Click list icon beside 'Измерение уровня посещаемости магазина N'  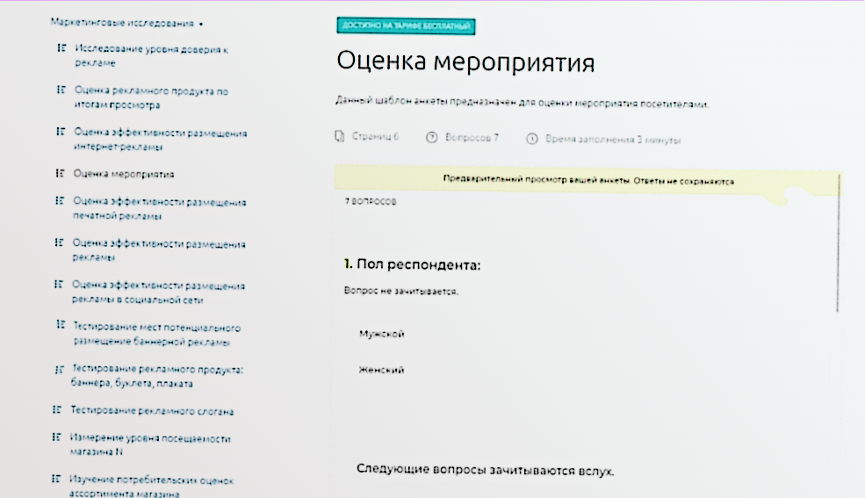coord(56,437)
